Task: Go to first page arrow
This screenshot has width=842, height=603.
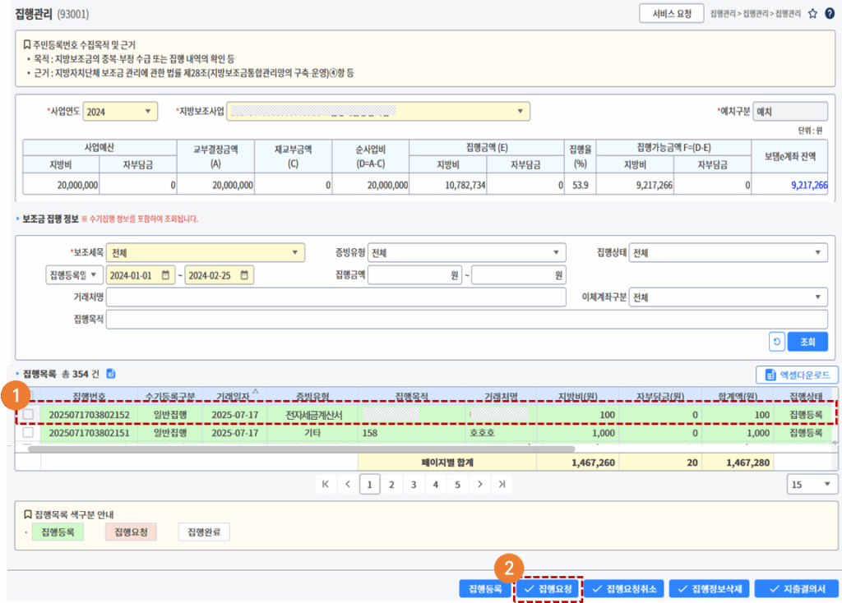Action: 326,484
